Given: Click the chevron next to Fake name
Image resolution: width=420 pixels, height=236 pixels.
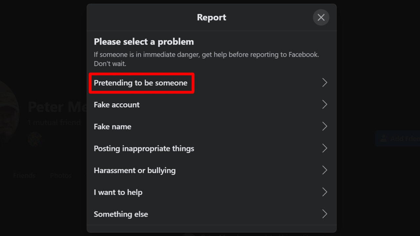Looking at the screenshot, I should pyautogui.click(x=325, y=126).
